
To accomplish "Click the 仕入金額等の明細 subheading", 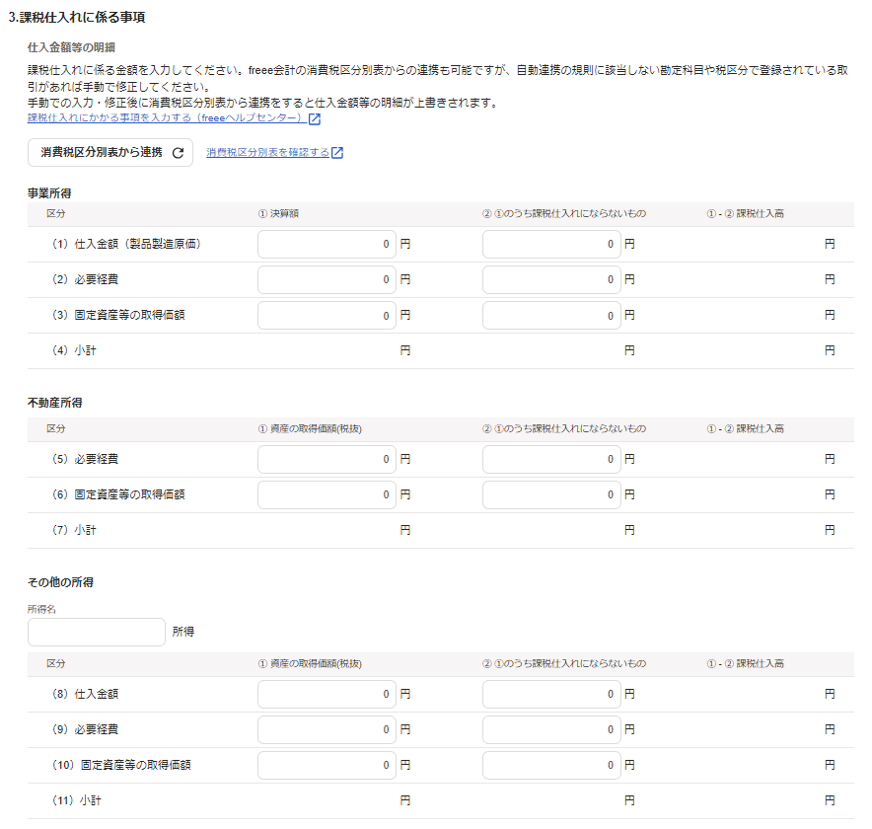I will [x=71, y=47].
